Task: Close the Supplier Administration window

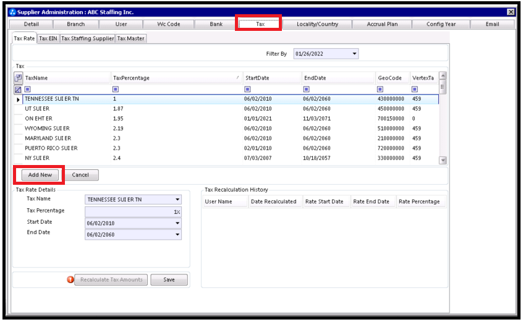Action: pos(511,12)
